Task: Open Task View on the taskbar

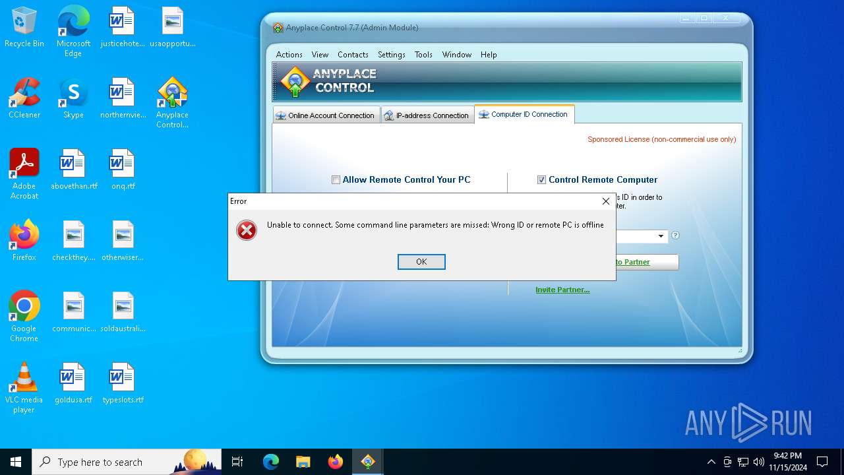Action: (237, 462)
